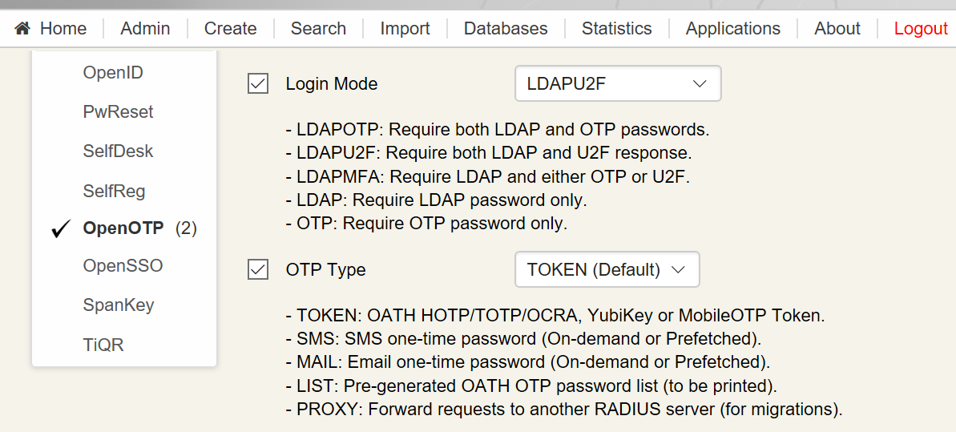Choose SelfDesk from the application list

tap(119, 151)
